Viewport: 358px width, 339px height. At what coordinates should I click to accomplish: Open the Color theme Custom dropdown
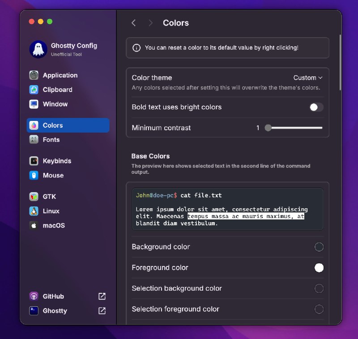[x=308, y=77]
